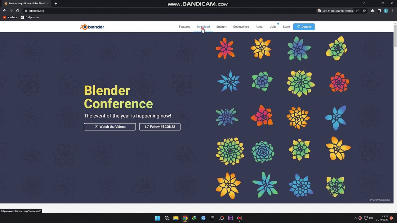397x223 pixels.
Task: Open the notification badge in the taskbar
Action: pyautogui.click(x=391, y=218)
